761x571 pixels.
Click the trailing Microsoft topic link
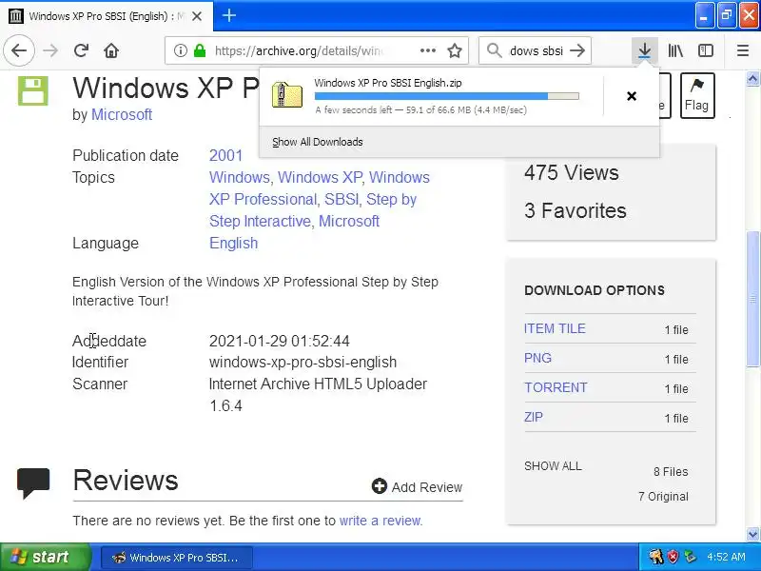tap(349, 221)
